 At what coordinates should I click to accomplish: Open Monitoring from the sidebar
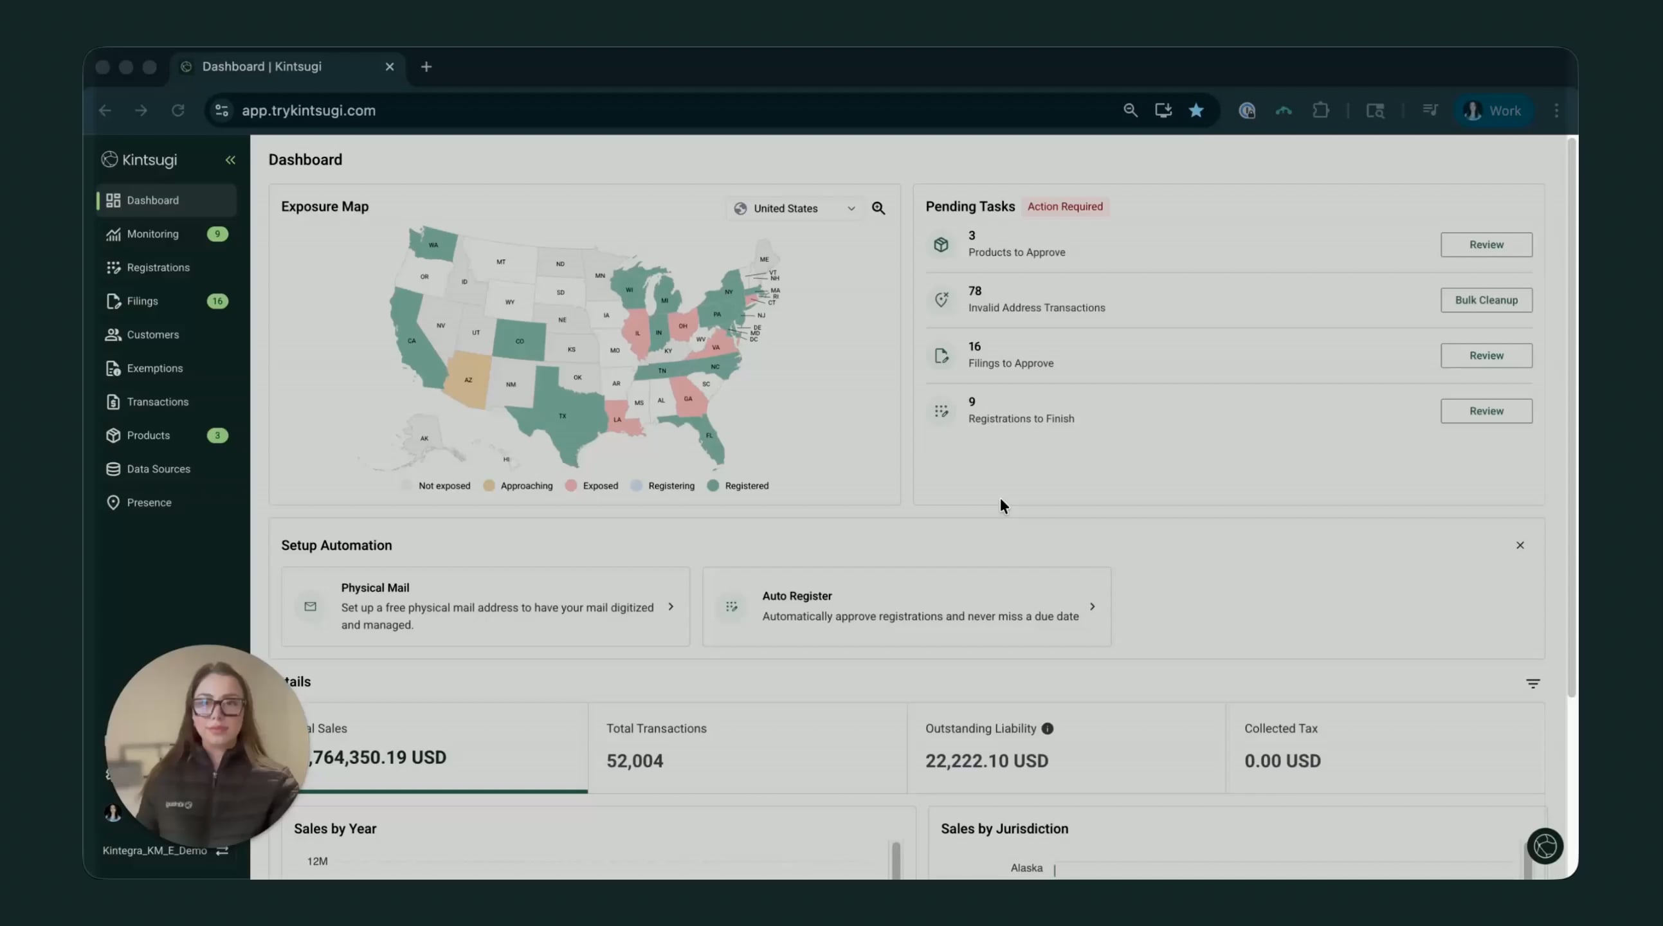[x=152, y=234]
